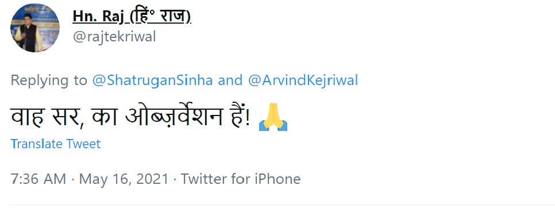Click the Replying to label

click(49, 81)
